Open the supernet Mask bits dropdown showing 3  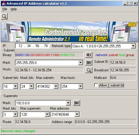coord(16,114)
